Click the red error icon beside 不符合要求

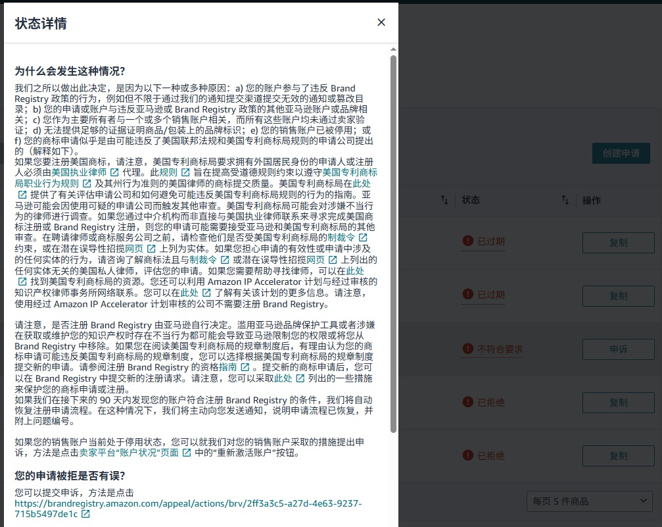click(x=467, y=349)
